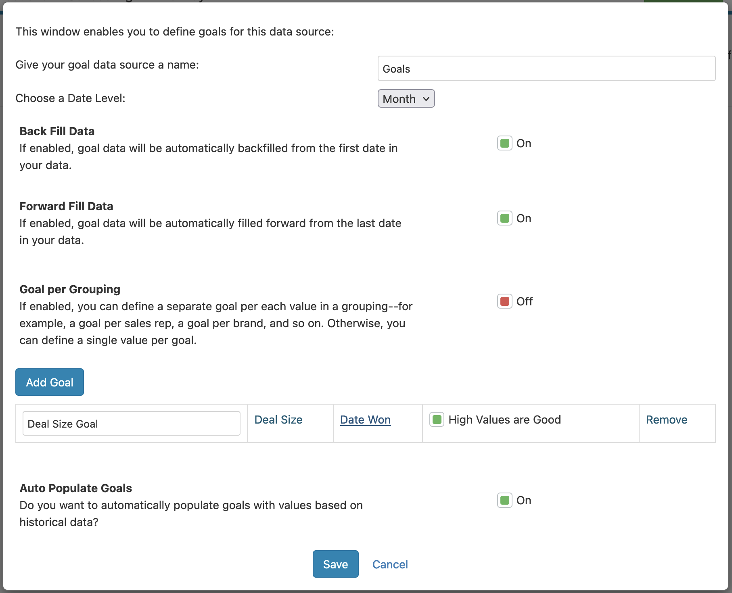This screenshot has width=732, height=593.
Task: Save the goal settings
Action: [x=335, y=564]
